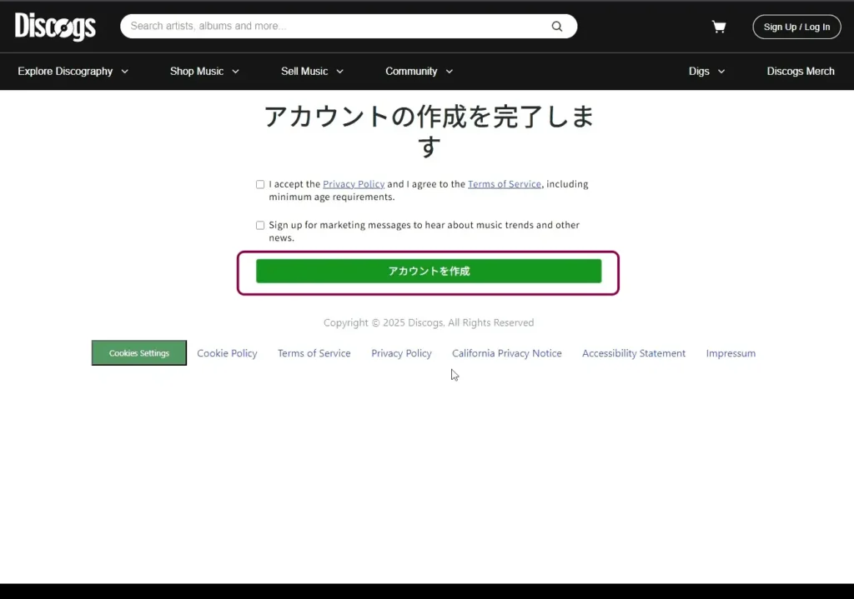This screenshot has height=599, width=854.
Task: Open the Terms of Service link beside the checkbox
Action: tap(504, 184)
